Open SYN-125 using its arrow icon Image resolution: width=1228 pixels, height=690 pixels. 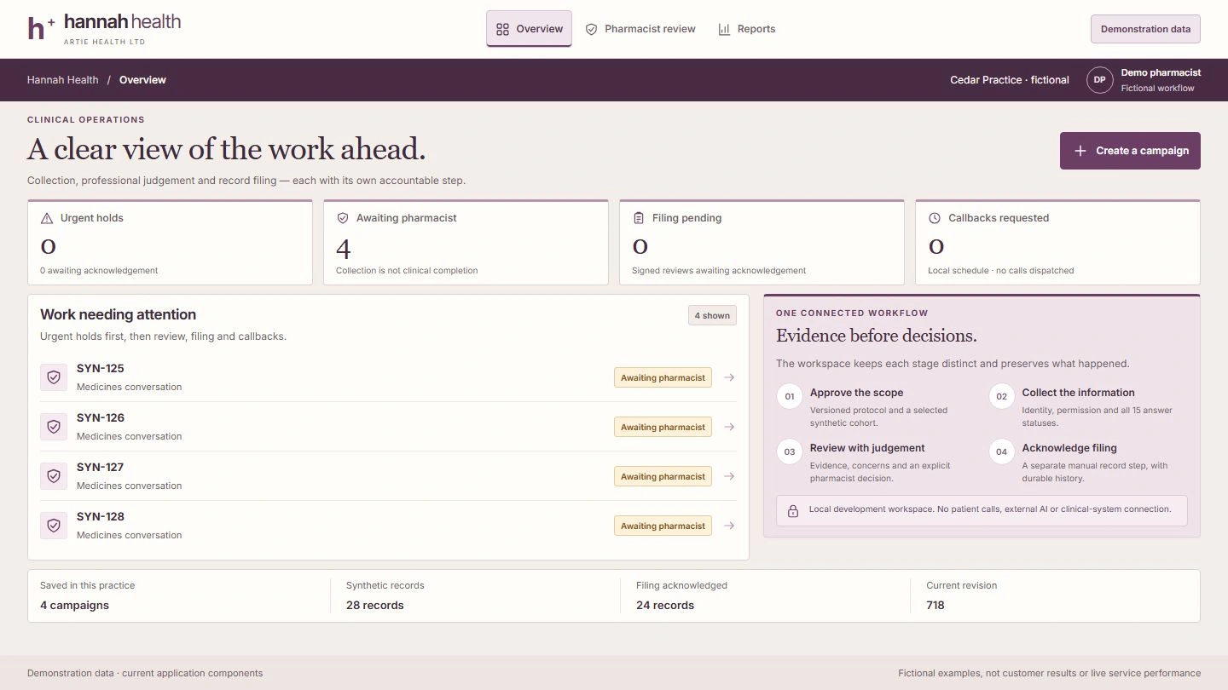pyautogui.click(x=729, y=377)
